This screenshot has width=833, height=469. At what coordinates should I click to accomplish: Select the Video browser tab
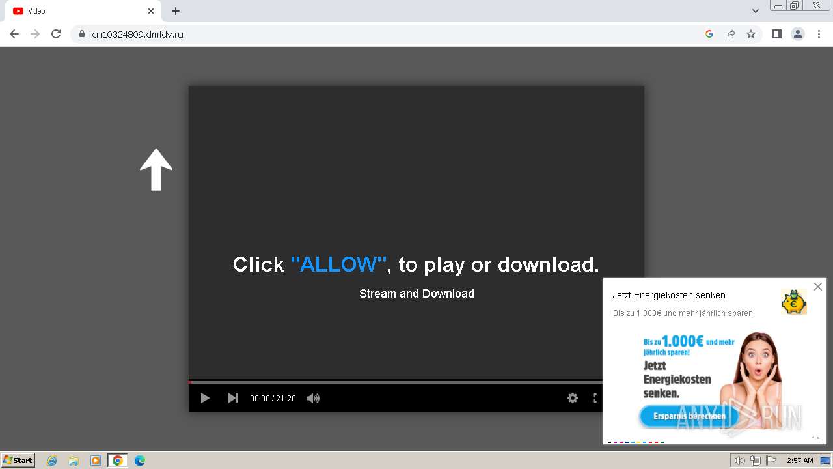[x=83, y=11]
